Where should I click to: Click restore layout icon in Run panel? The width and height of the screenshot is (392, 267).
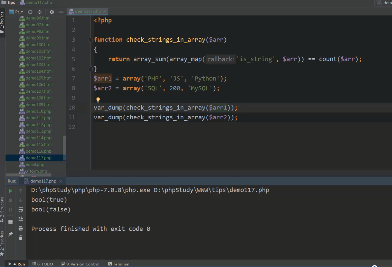tap(11, 222)
